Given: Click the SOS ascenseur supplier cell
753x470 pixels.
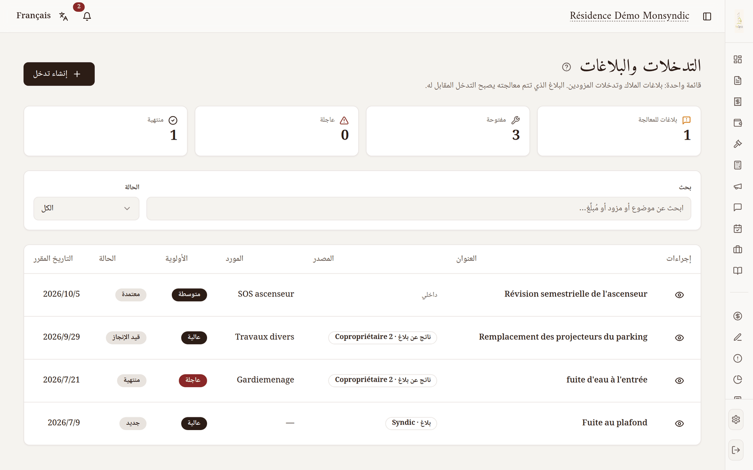Looking at the screenshot, I should point(266,294).
